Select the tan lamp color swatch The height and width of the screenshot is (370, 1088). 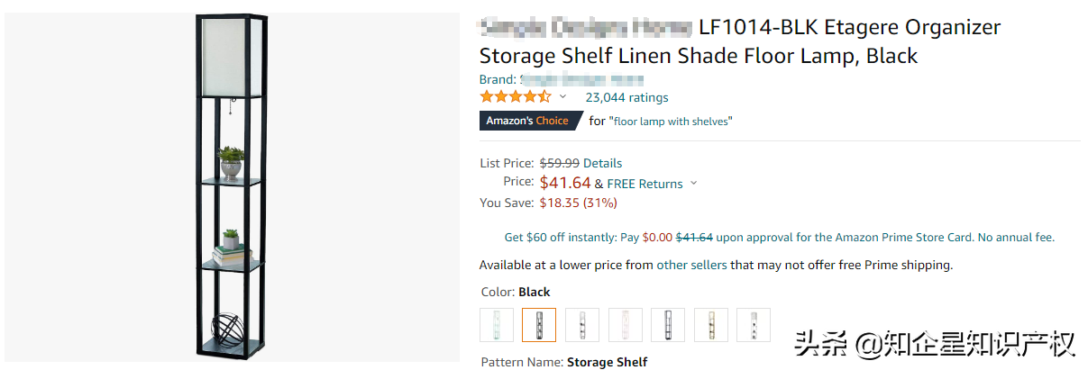point(711,325)
